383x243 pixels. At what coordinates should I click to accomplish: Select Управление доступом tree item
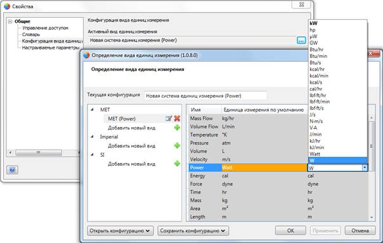coord(45,28)
